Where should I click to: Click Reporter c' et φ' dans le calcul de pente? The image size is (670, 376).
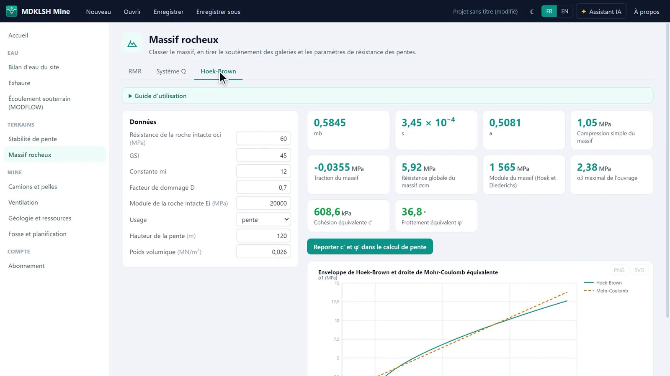[x=370, y=246]
